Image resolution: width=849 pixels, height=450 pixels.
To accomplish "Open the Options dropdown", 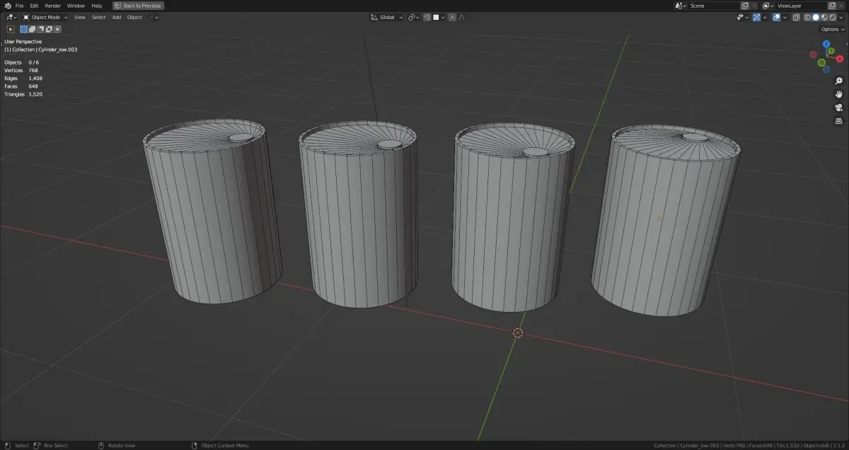I will pyautogui.click(x=833, y=29).
